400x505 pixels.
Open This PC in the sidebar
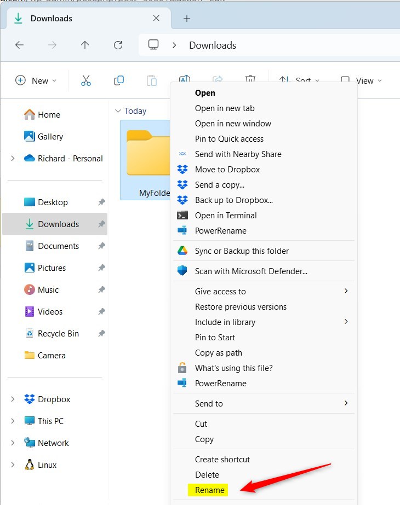44,421
